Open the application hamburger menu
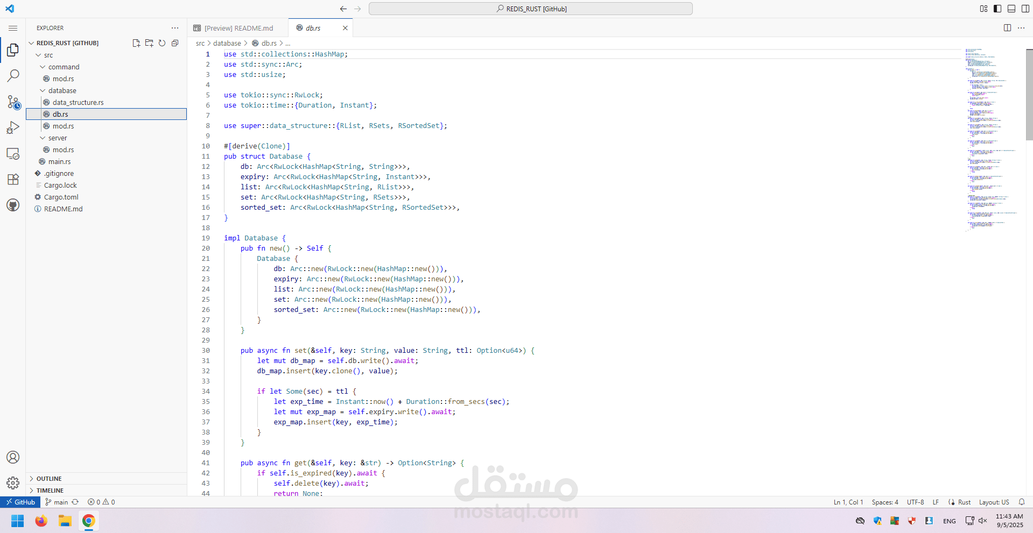 click(13, 28)
